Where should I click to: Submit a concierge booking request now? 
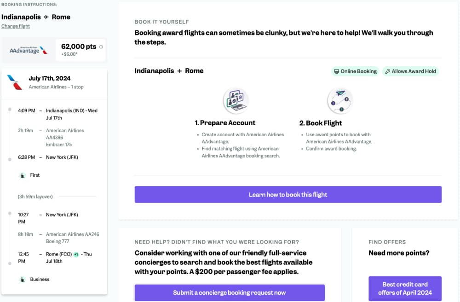coord(230,293)
